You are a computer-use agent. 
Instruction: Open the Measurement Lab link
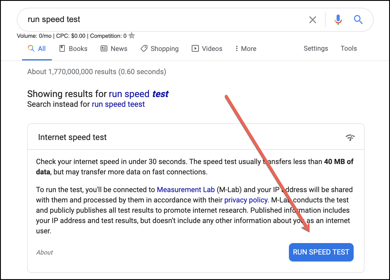pos(186,190)
